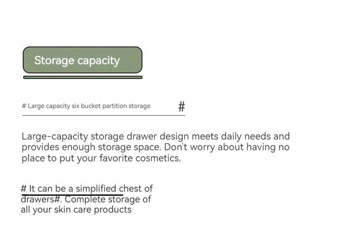
Task: Click the word 'drawers#' in lower text
Action: tap(41, 199)
